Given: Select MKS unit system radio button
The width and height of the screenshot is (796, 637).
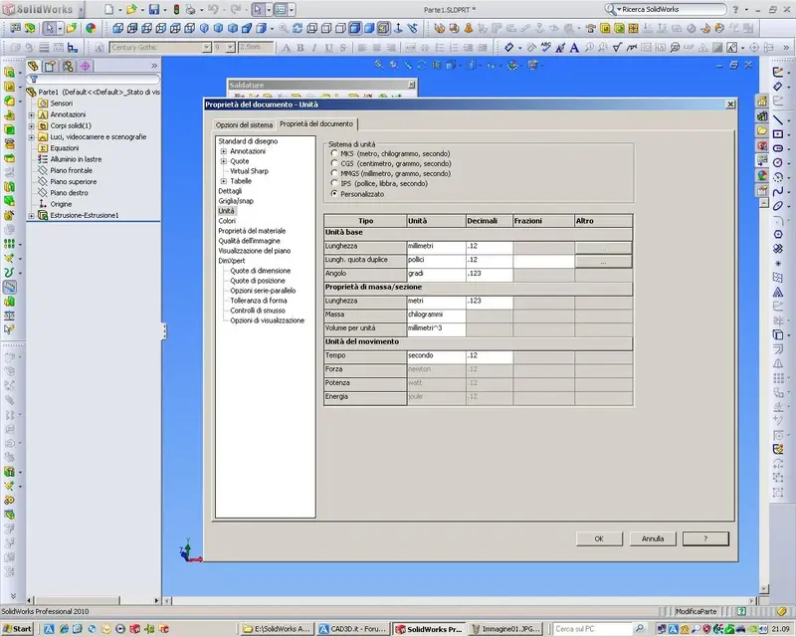Looking at the screenshot, I should click(x=334, y=153).
